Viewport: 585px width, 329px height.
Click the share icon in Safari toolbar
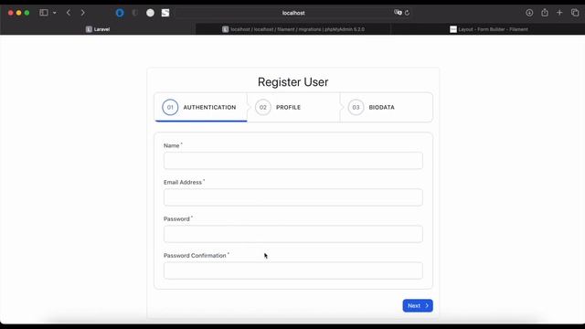coord(545,13)
